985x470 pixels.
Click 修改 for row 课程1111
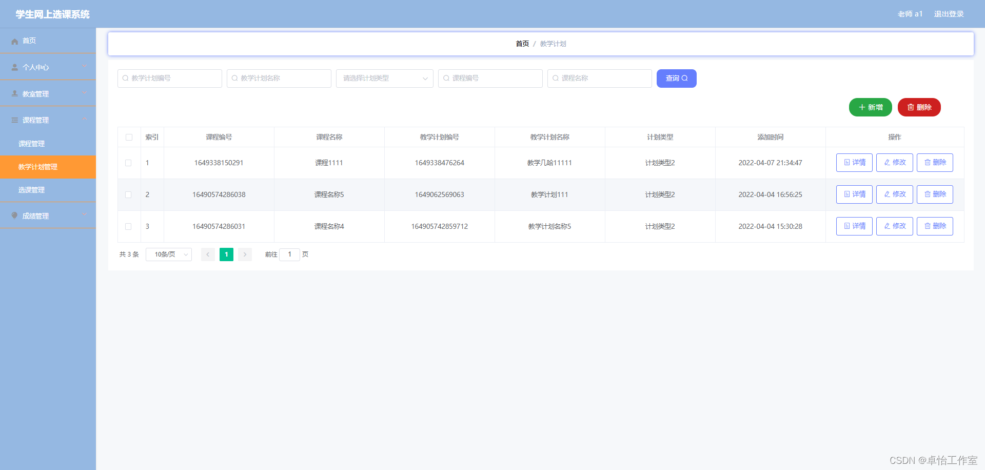click(x=895, y=163)
